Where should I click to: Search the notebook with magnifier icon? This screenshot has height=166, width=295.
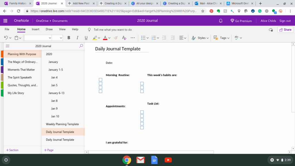click(x=81, y=46)
